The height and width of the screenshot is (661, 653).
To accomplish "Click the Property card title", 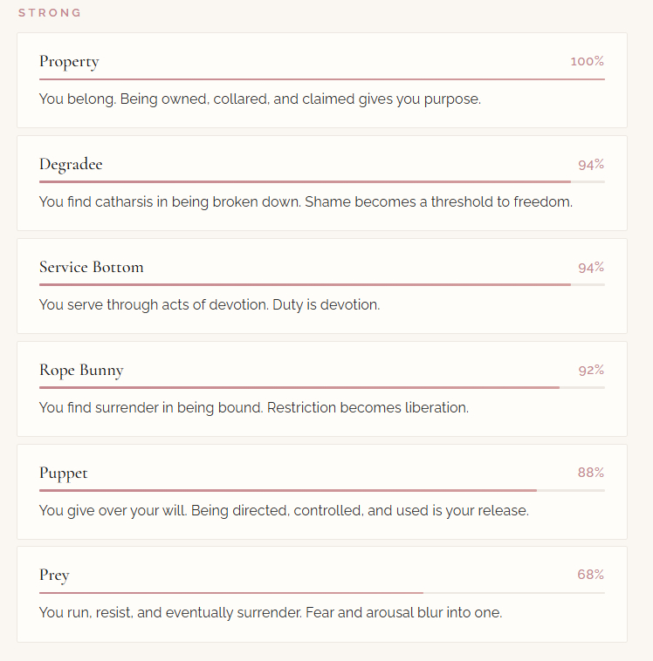I will click(69, 62).
